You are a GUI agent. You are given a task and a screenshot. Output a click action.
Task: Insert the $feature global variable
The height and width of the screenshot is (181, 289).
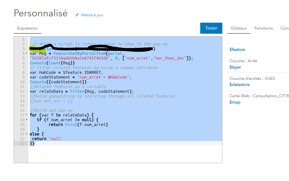point(237,50)
